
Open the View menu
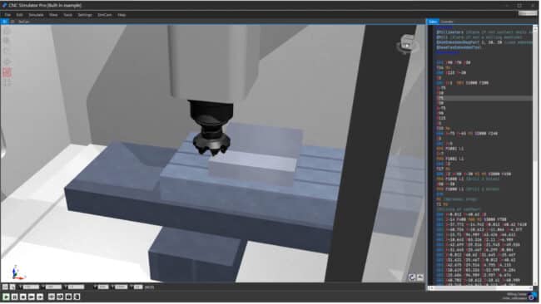(x=53, y=15)
